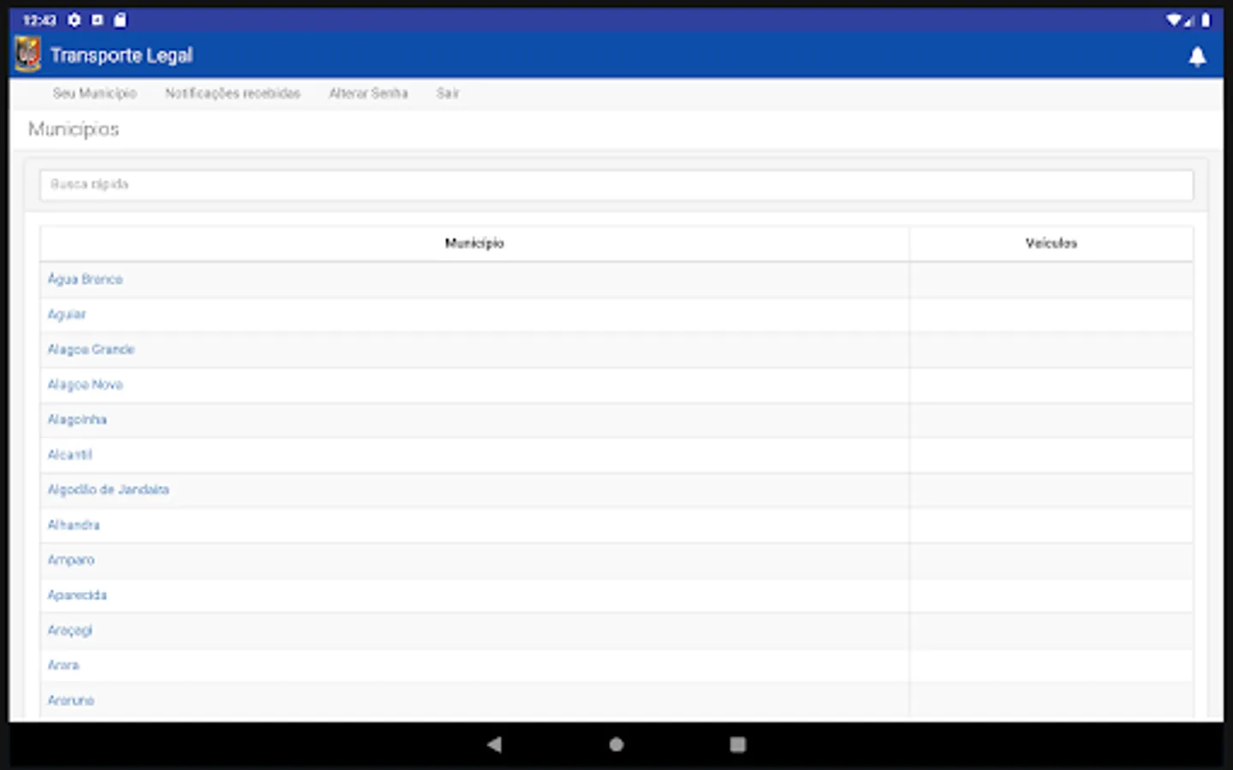The image size is (1233, 770).
Task: Open the Araruna municipality link
Action: click(x=71, y=701)
